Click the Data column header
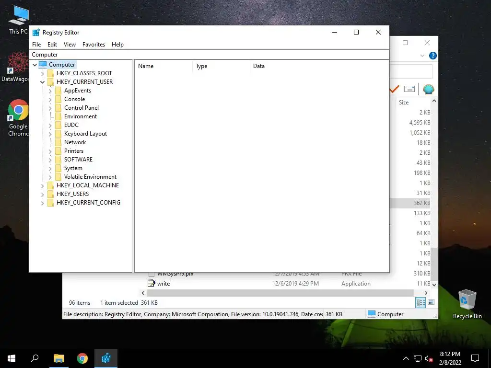Screen dimensions: 491x368 coord(319,66)
